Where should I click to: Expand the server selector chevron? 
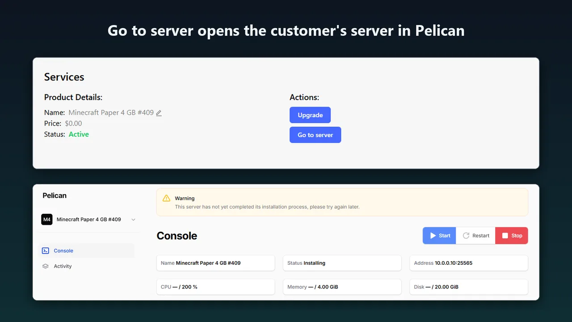tap(133, 220)
